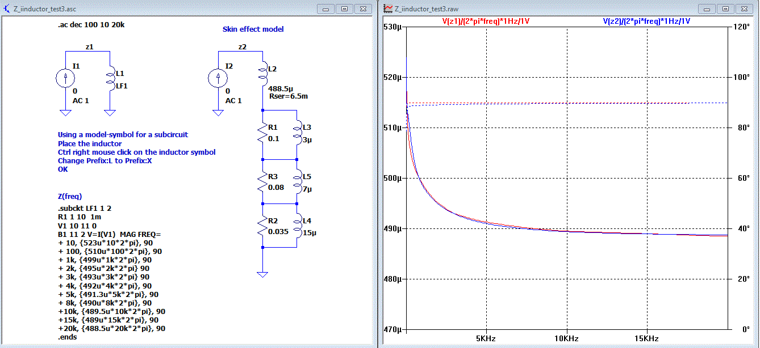Click the z2 net label
This screenshot has height=348, width=760.
pyautogui.click(x=243, y=46)
